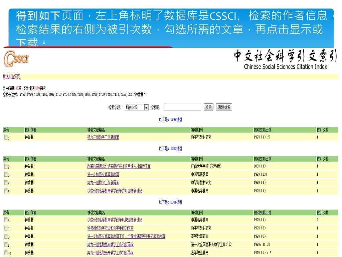This screenshot has width=342, height=257.
Task: Click the Chinese Social Sciences Citation Index title
Action: pyautogui.click(x=286, y=67)
